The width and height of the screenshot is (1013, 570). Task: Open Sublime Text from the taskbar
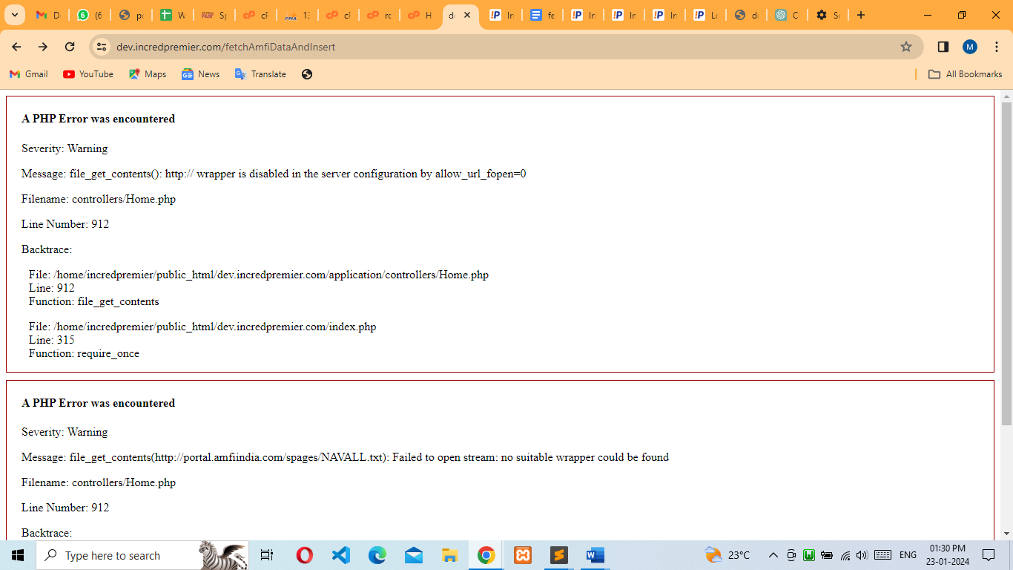(x=558, y=555)
